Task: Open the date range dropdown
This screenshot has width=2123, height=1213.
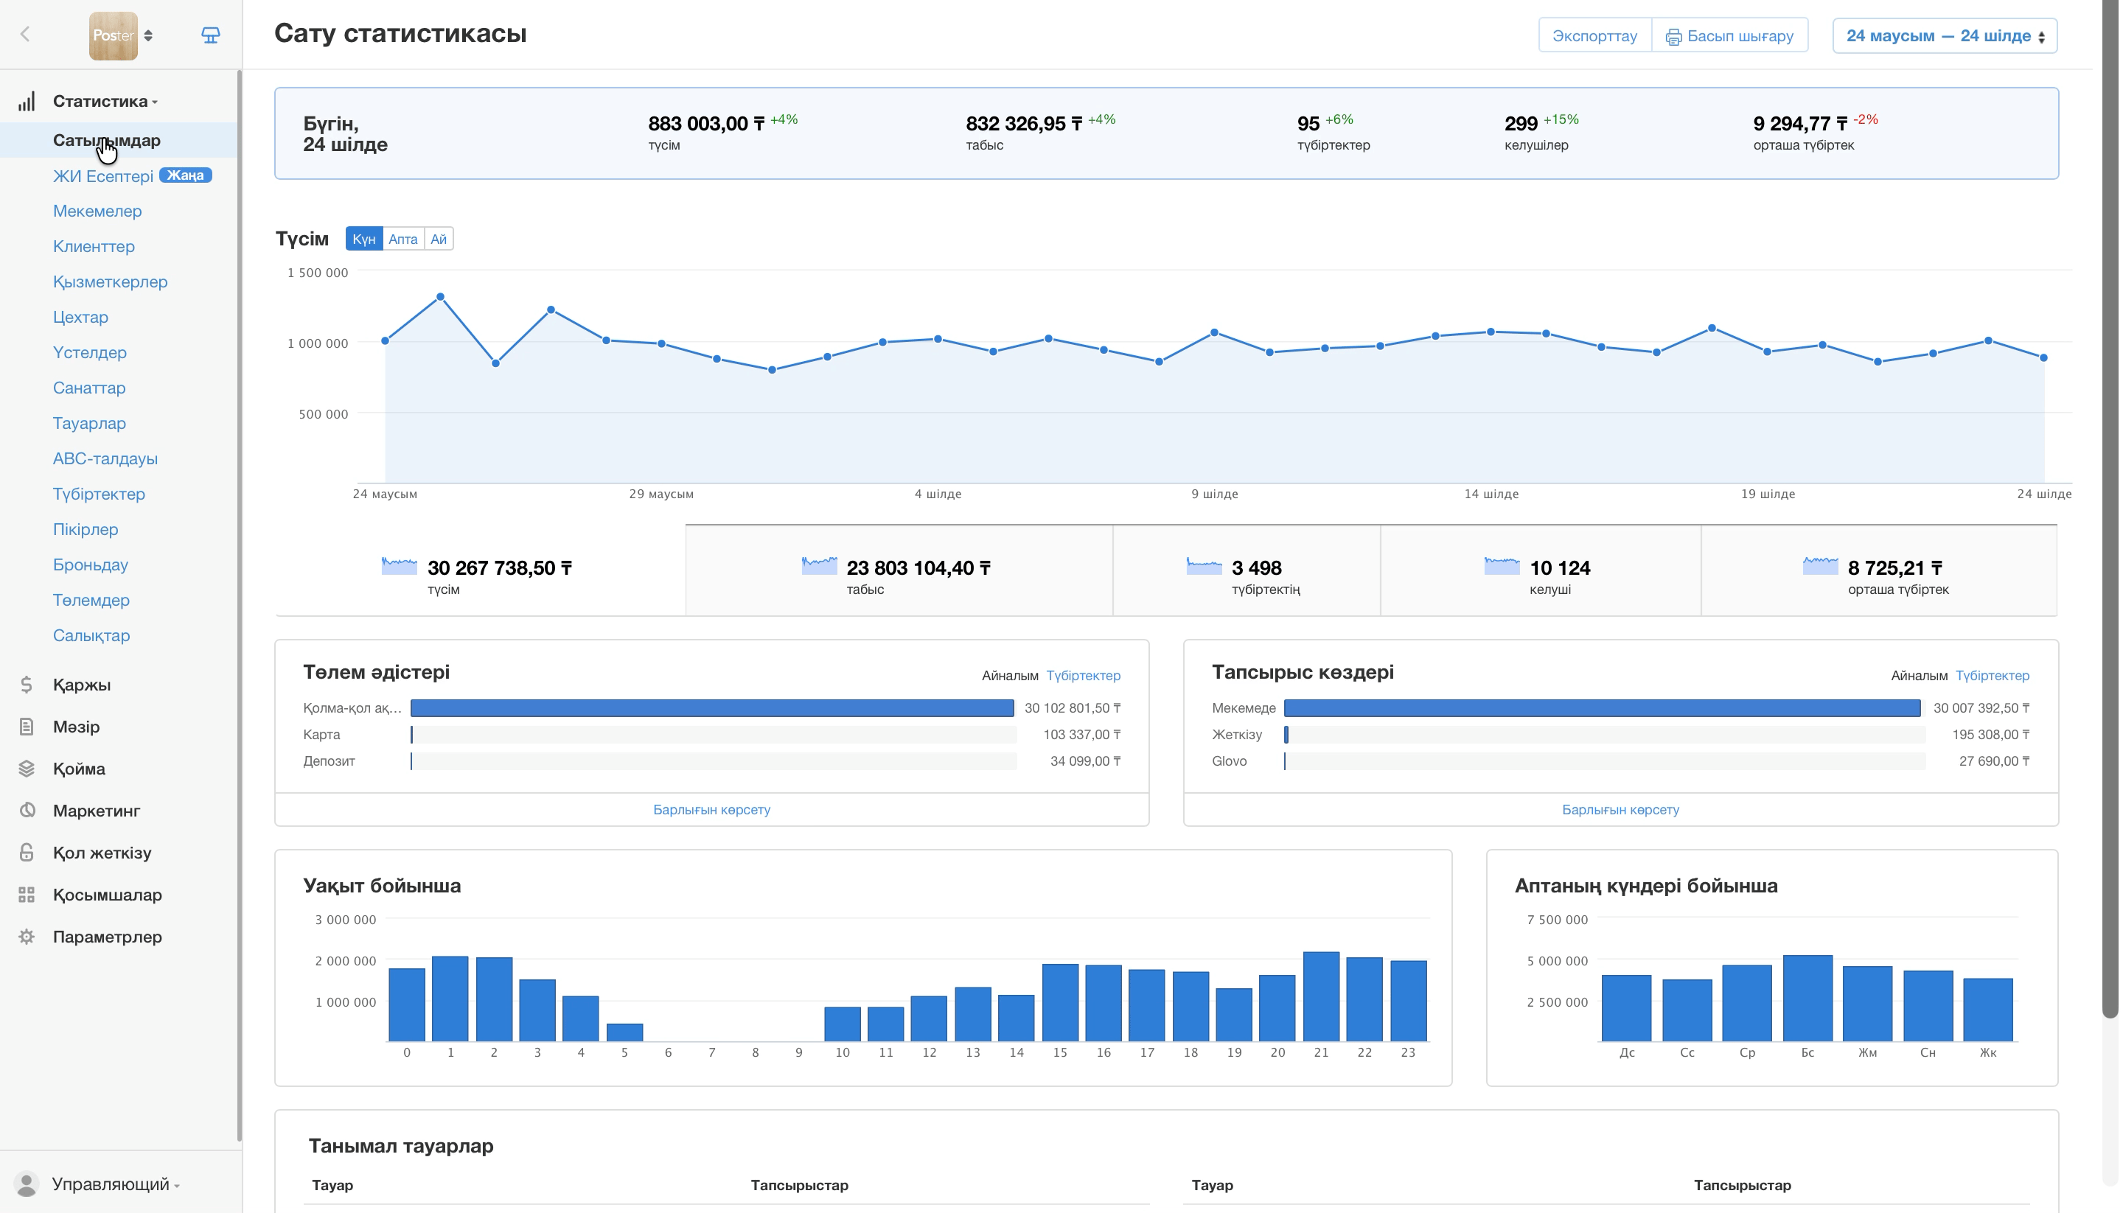Action: [1945, 36]
